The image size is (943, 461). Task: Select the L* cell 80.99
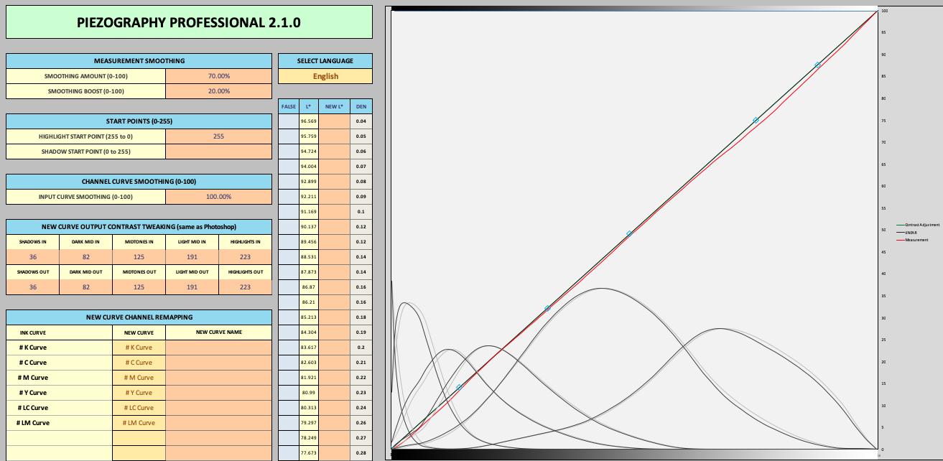coord(309,392)
